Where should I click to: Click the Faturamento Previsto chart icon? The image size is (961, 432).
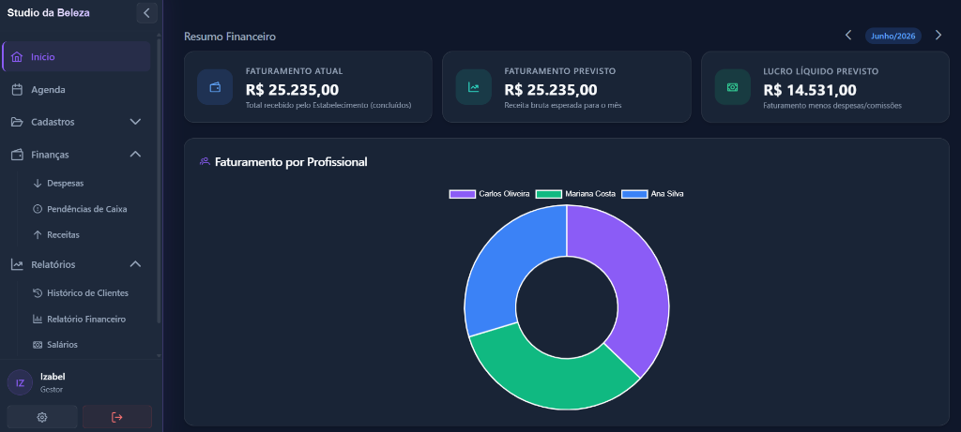[474, 87]
